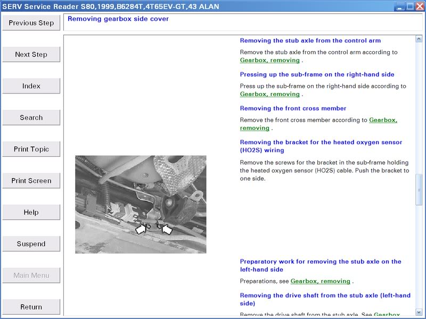Screen dimensions: 426x319
Task: Open the Gearbox, removing link after Preparations, see
Action: click(321, 281)
